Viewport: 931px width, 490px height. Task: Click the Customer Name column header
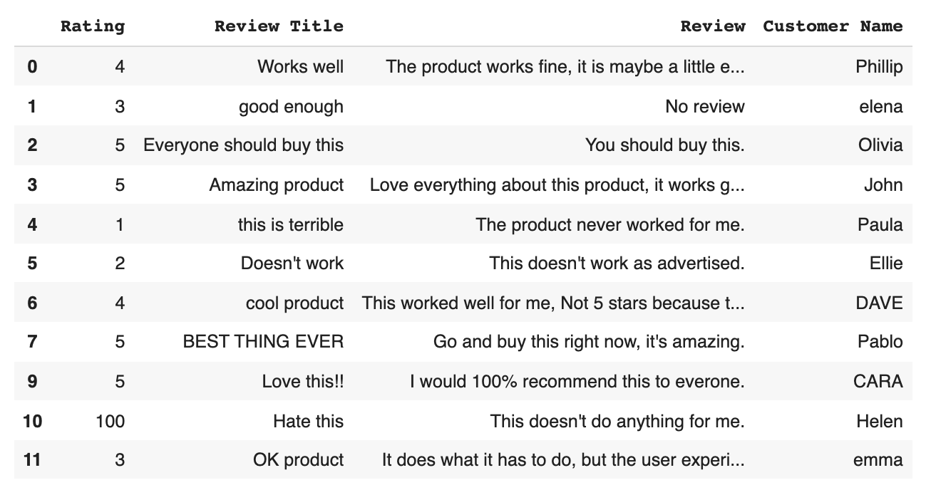[833, 26]
